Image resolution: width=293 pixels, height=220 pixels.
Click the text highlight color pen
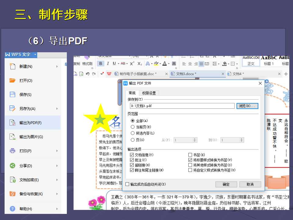click(x=156, y=64)
